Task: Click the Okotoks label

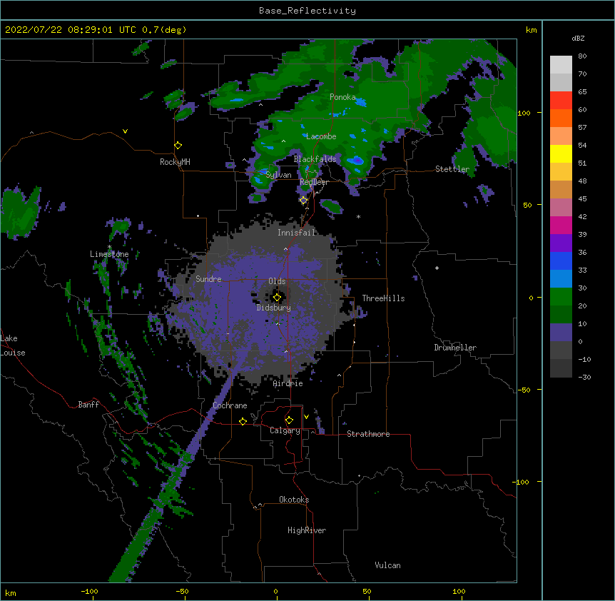Action: 294,500
